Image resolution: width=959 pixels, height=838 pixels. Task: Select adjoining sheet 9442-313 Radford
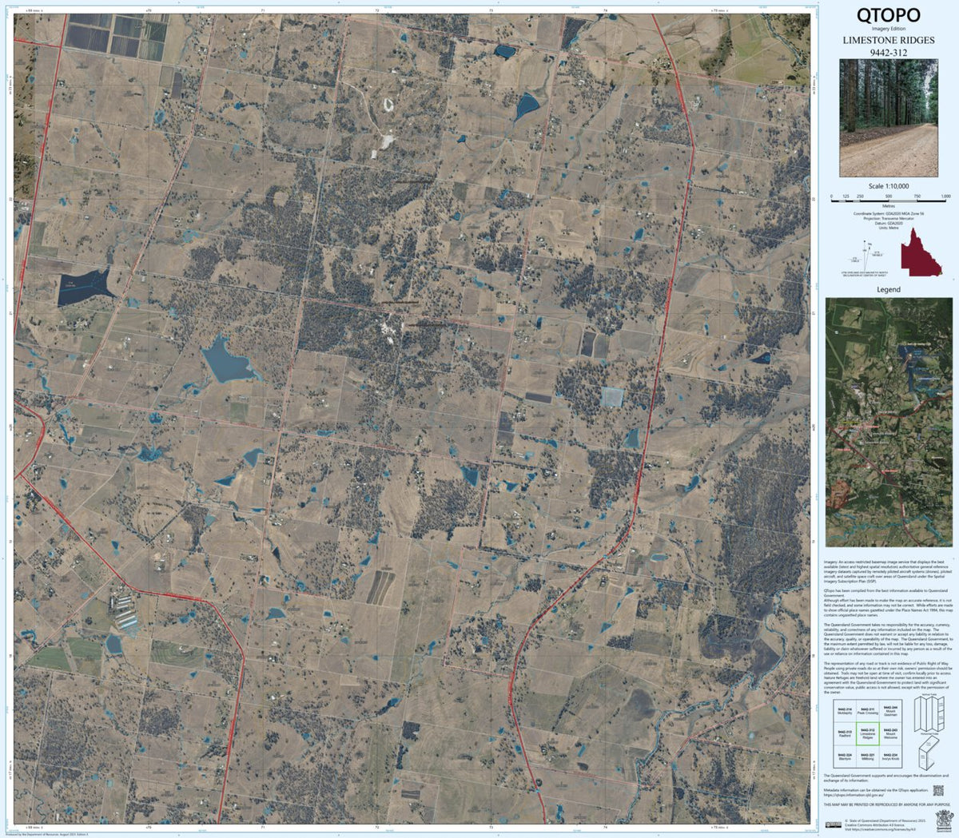(845, 733)
